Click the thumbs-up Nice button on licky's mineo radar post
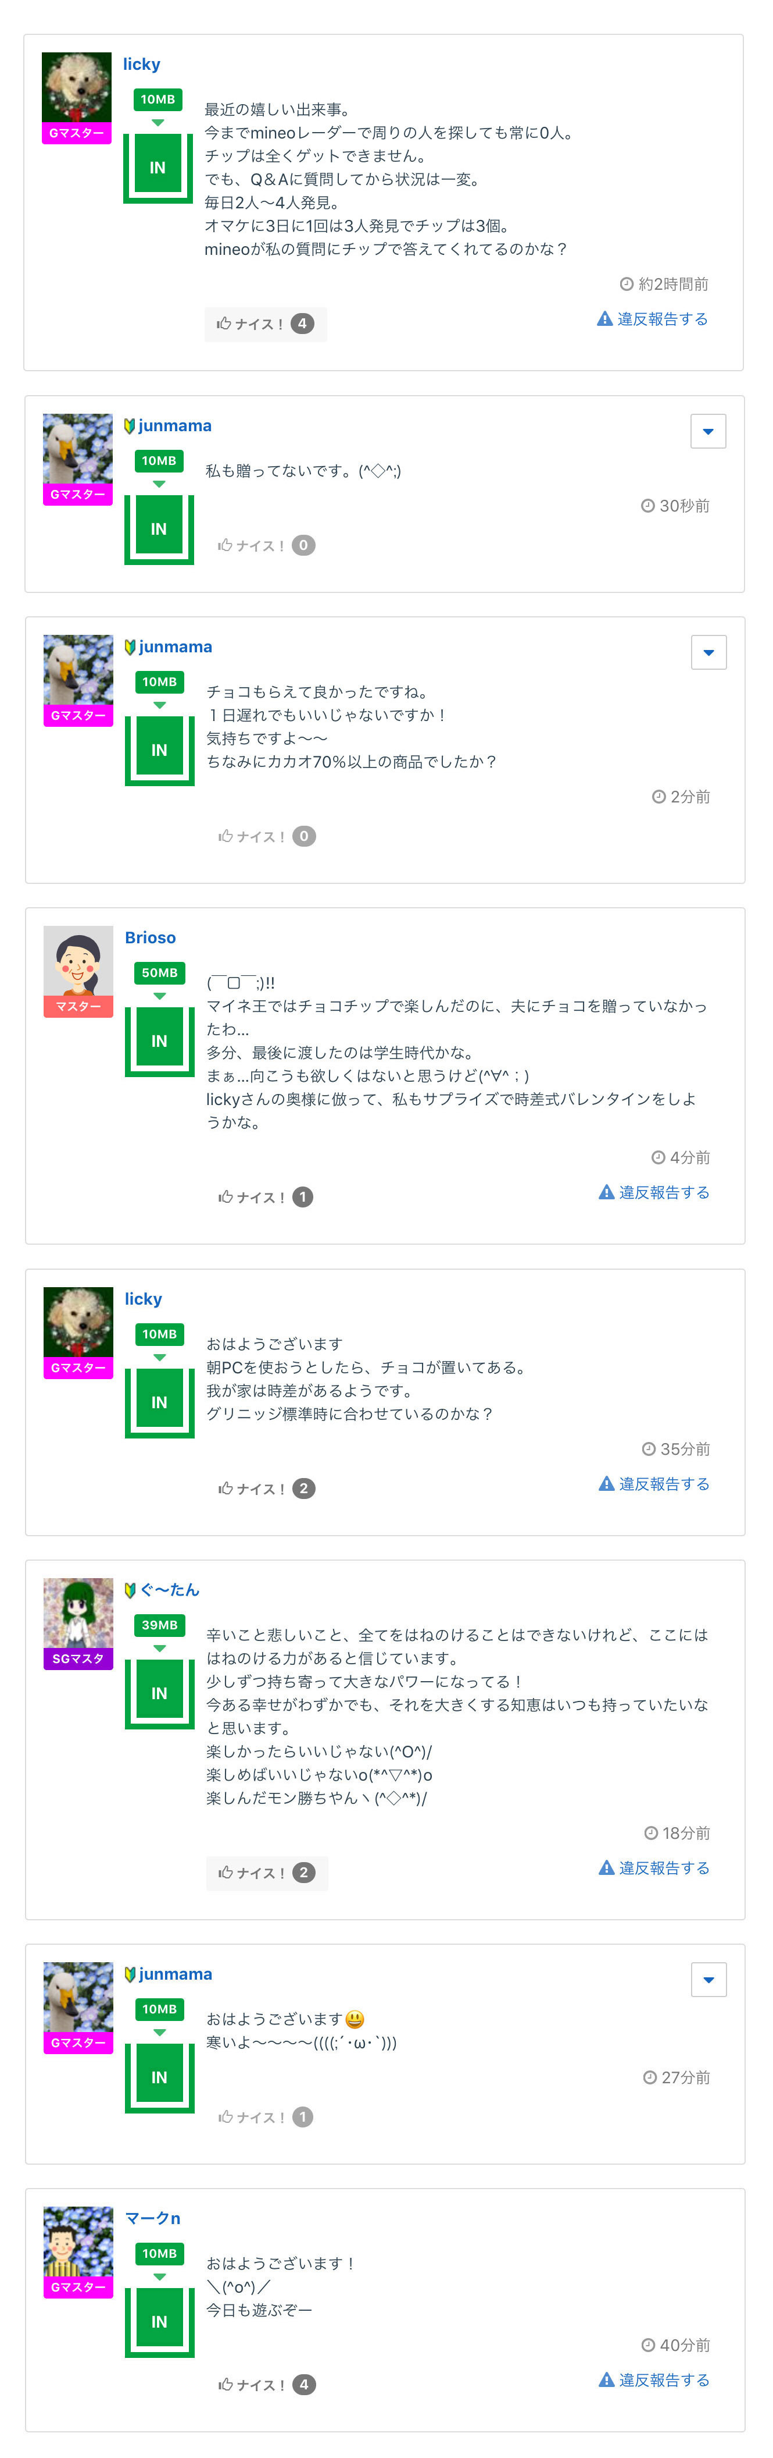The image size is (773, 2458). tap(264, 324)
